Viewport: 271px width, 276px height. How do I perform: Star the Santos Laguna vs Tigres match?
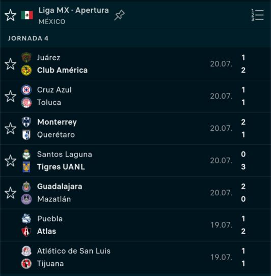(x=11, y=160)
